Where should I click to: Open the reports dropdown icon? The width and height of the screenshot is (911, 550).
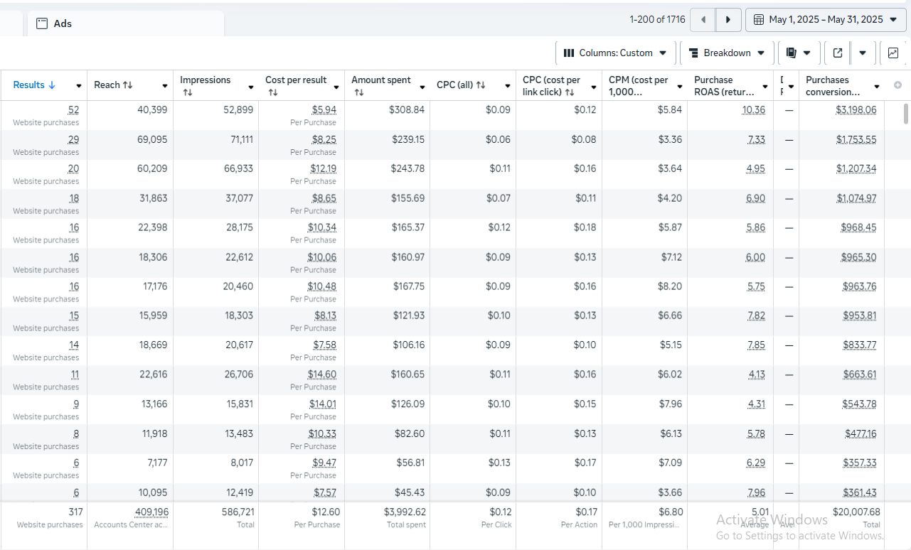[x=799, y=53]
